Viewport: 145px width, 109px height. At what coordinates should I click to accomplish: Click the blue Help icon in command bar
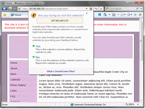pyautogui.click(x=100, y=14)
